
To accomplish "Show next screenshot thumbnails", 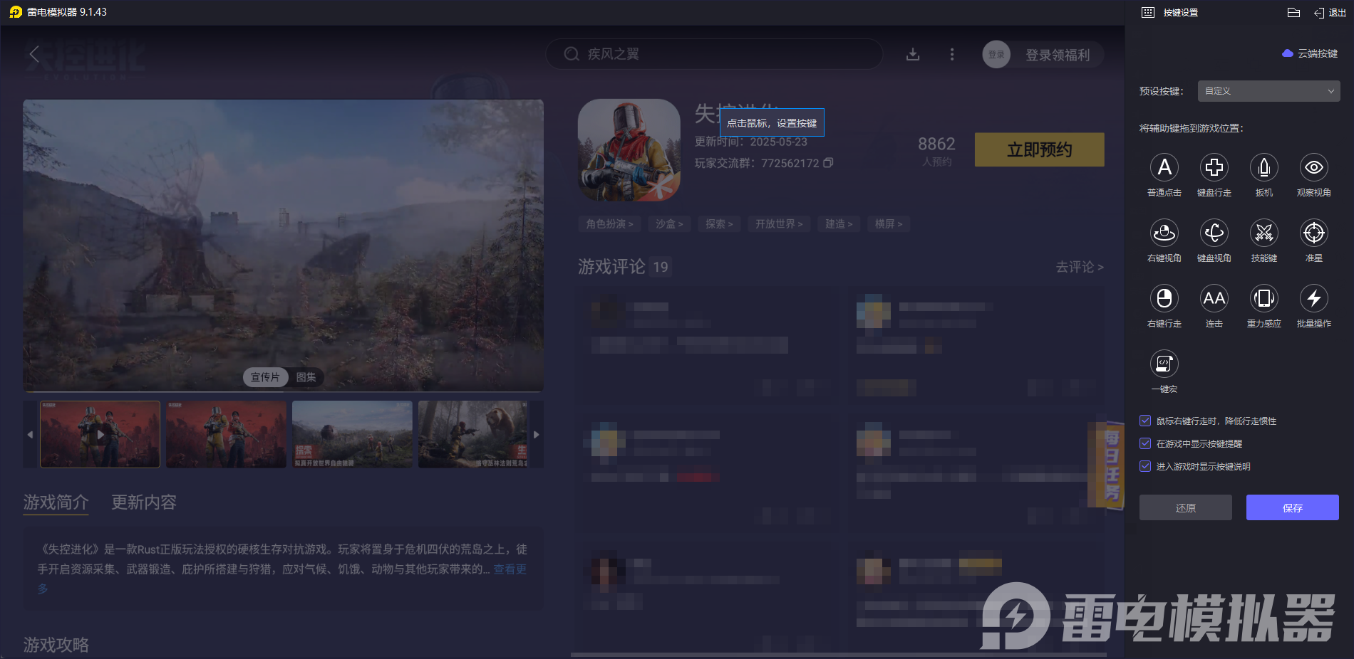I will click(x=537, y=434).
